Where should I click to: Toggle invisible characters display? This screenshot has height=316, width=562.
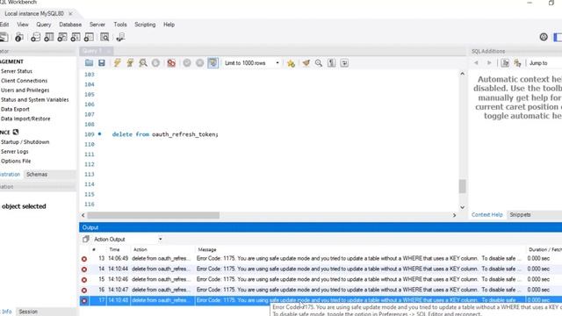coord(332,63)
